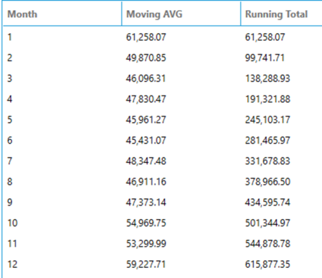Select the Moving AVG value 46,911.16
Viewport: 322px width, 278px height.
pos(146,182)
